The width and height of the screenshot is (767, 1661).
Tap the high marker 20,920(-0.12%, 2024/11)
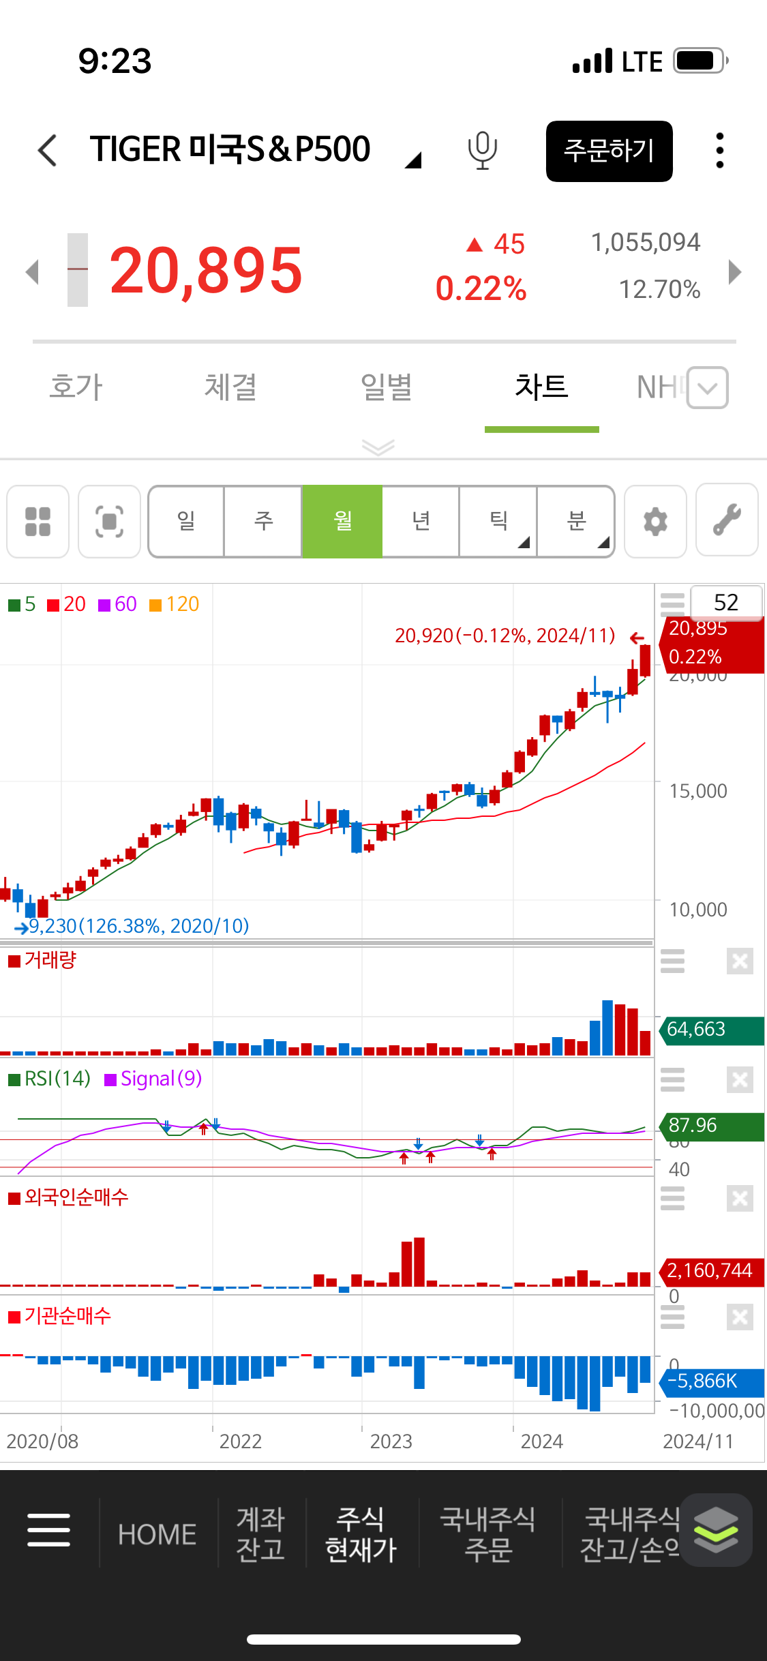point(505,635)
